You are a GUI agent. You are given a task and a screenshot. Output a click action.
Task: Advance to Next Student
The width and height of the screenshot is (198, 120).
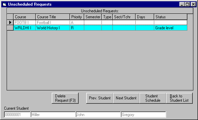[x=126, y=98]
